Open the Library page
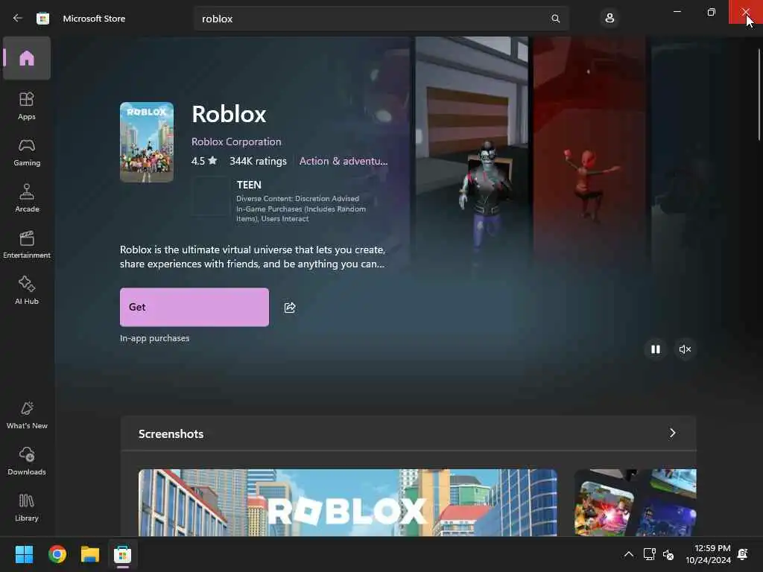 coord(27,507)
